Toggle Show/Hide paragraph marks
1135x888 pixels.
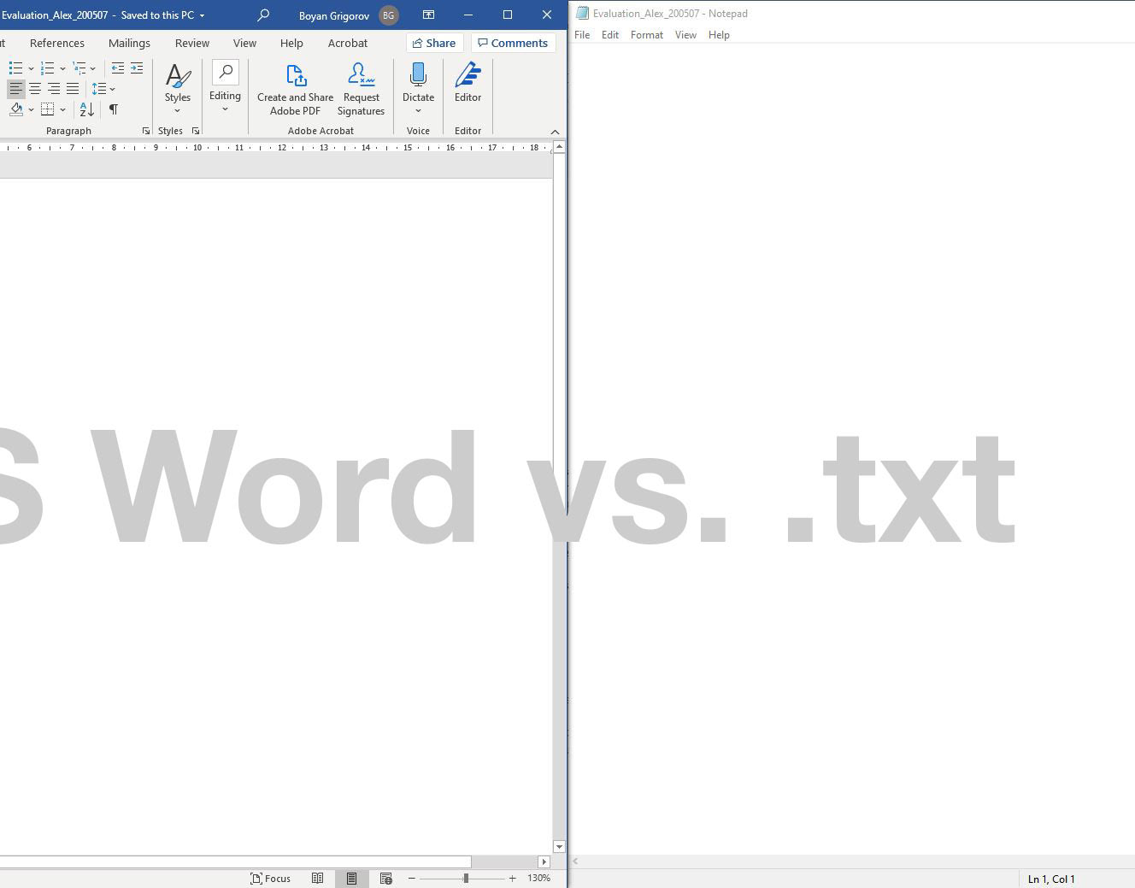[113, 109]
